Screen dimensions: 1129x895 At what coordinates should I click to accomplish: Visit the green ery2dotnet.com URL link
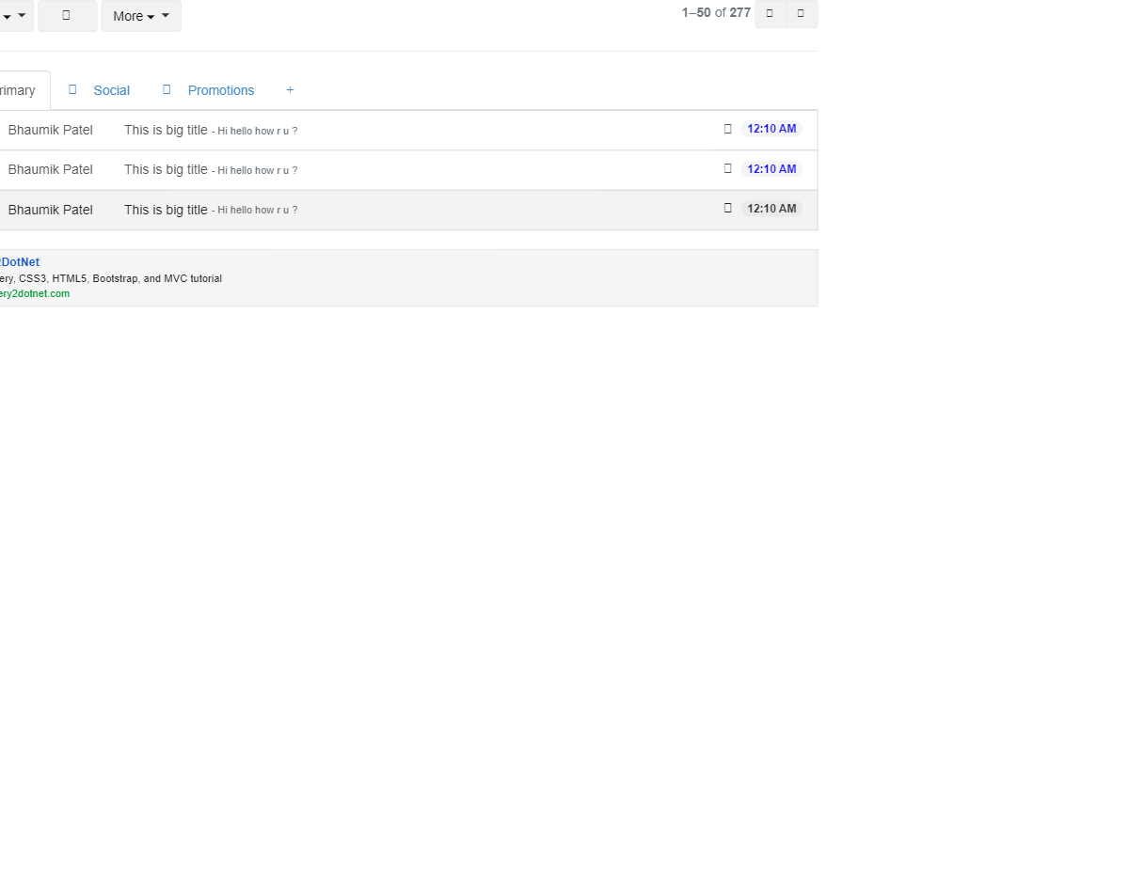click(35, 293)
